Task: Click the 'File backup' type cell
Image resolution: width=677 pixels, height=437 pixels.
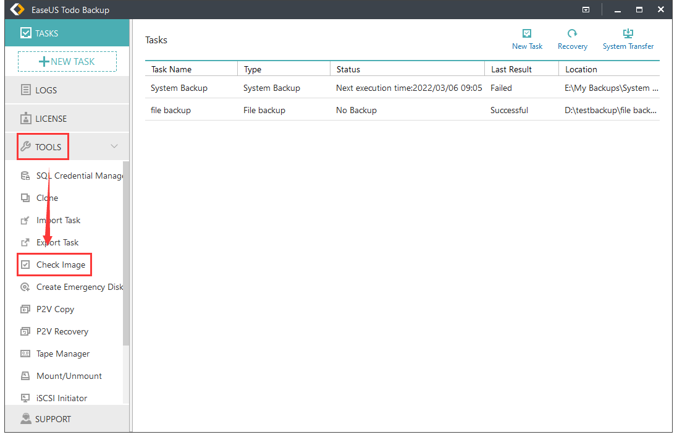Action: (x=264, y=110)
